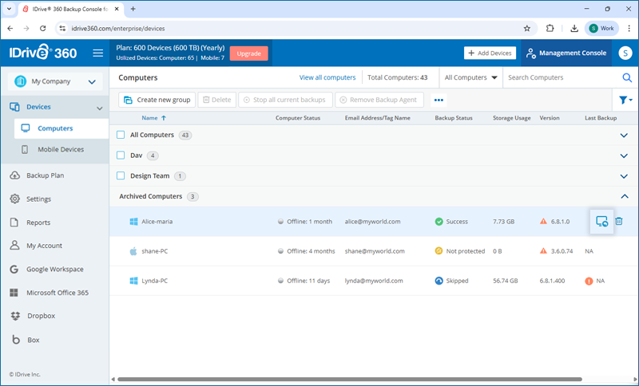Click the Chrome downloads icon
This screenshot has width=639, height=386.
[x=574, y=28]
